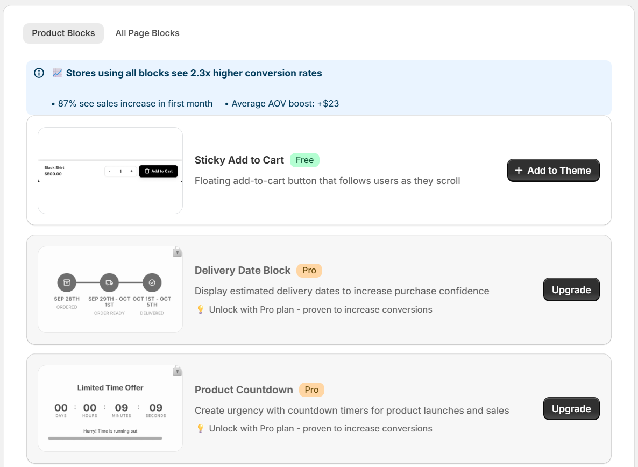
Task: Decrease quantity with the minus stepper in preview
Action: [110, 171]
